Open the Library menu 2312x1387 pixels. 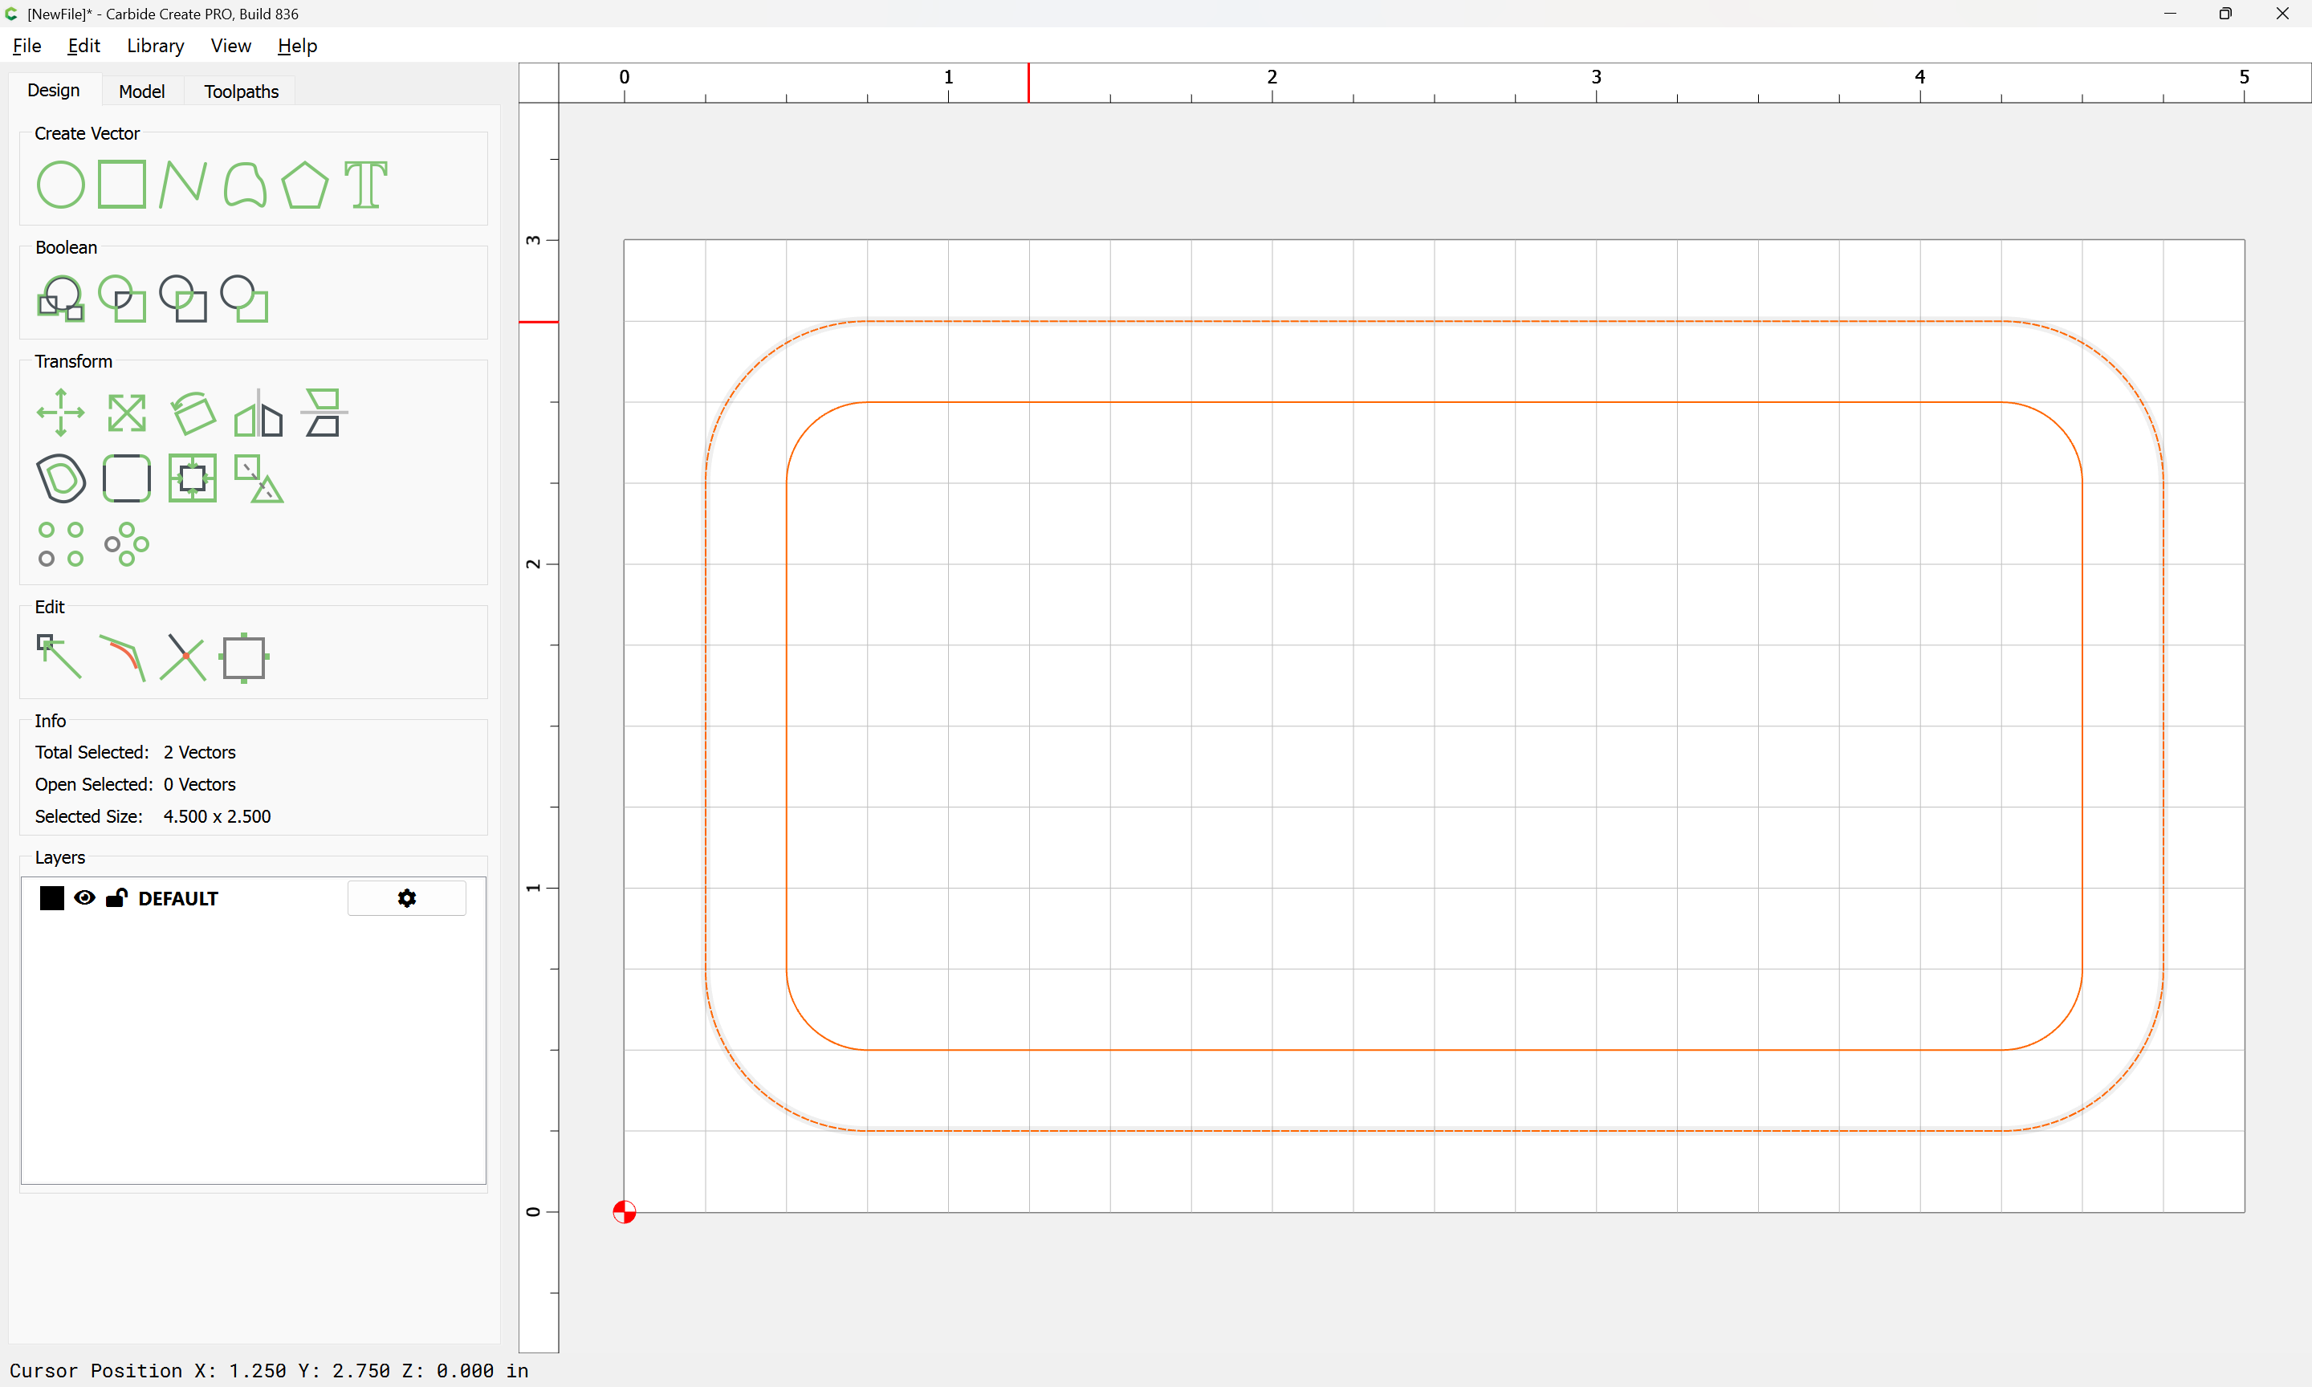tap(155, 46)
